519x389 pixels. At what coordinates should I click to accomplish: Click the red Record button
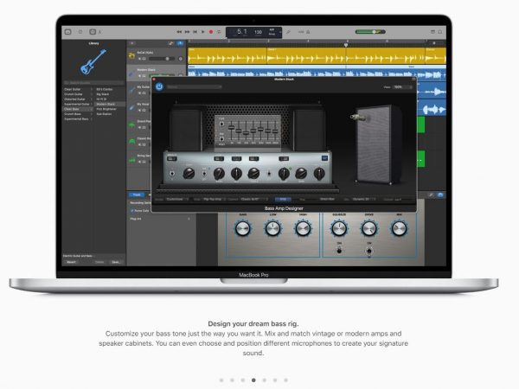211,32
